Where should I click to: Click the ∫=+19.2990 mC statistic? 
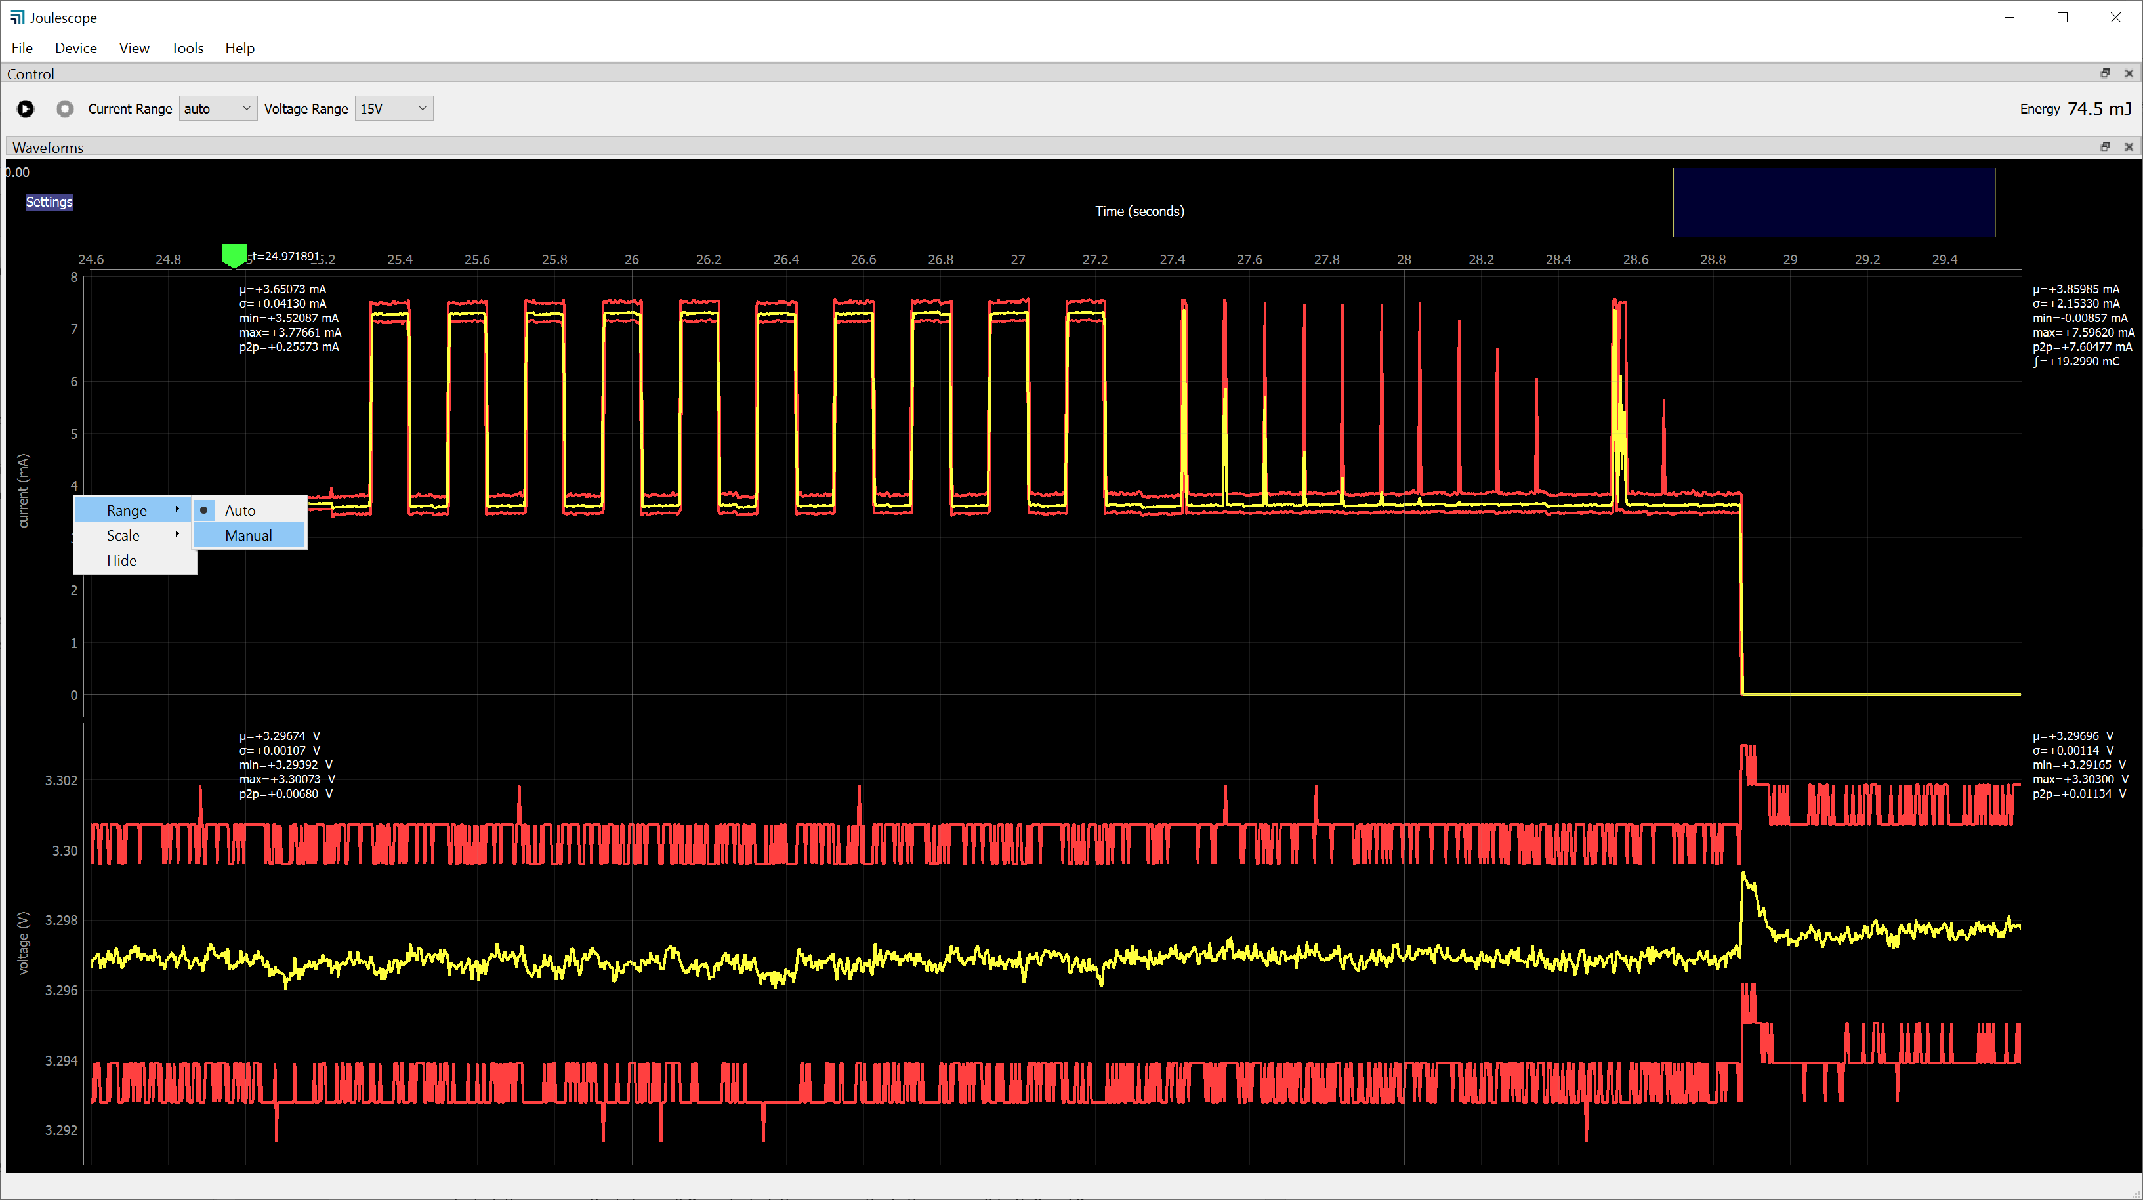coord(2075,362)
